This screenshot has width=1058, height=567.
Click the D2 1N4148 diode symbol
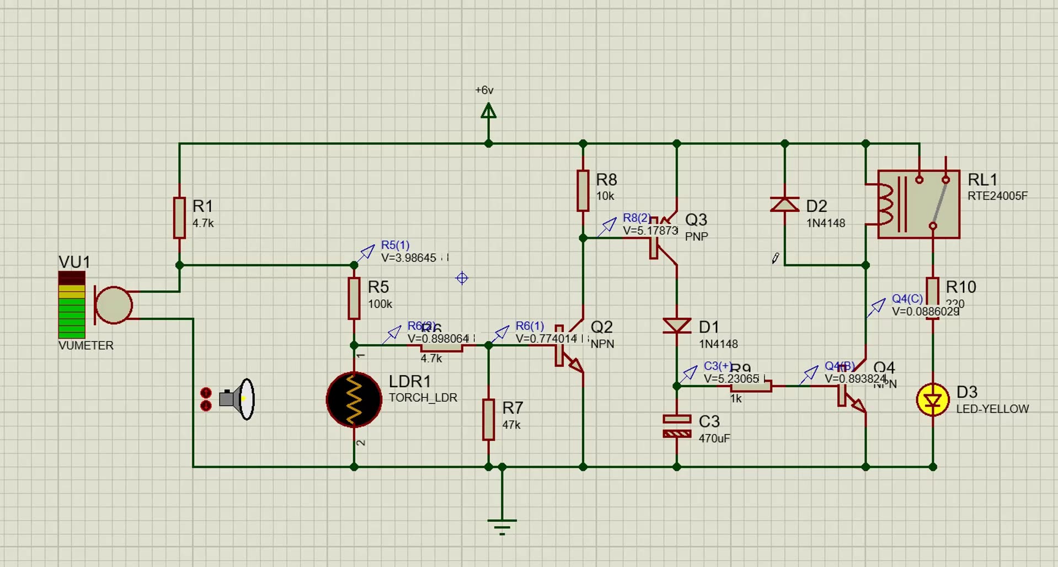pyautogui.click(x=784, y=205)
